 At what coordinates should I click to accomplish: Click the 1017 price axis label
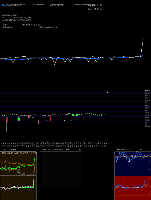point(147,110)
